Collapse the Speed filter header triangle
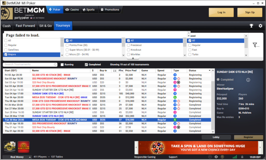Image resolution: width=266 pixels, height=160 pixels. tap(189, 36)
